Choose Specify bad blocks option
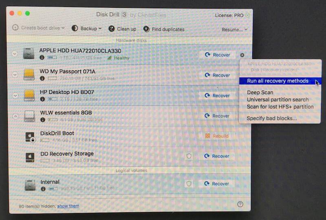 point(271,118)
